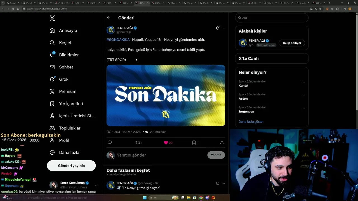358x201 pixels.
Task: Open Emre Kurtulmuş account switcher menu
Action: coord(97,185)
